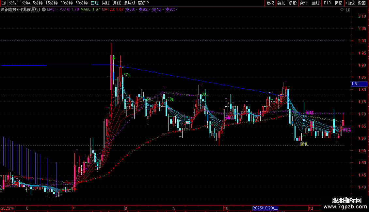Click the 1.40 price level on axis
The image size is (369, 212).
[x=362, y=187]
